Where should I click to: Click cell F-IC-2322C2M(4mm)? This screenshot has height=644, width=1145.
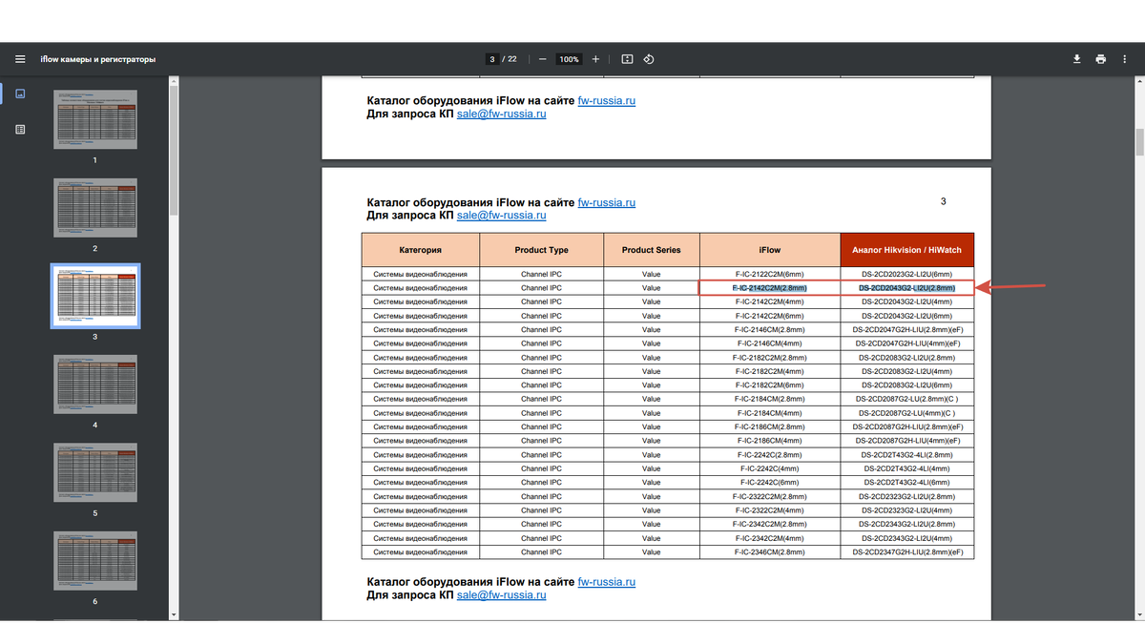click(770, 510)
